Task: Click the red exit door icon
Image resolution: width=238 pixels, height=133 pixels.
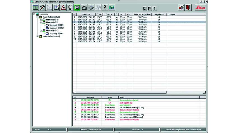Action: coord(188,8)
